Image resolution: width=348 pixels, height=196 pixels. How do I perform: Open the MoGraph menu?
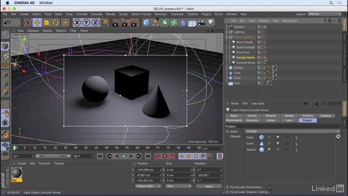pyautogui.click(x=161, y=14)
